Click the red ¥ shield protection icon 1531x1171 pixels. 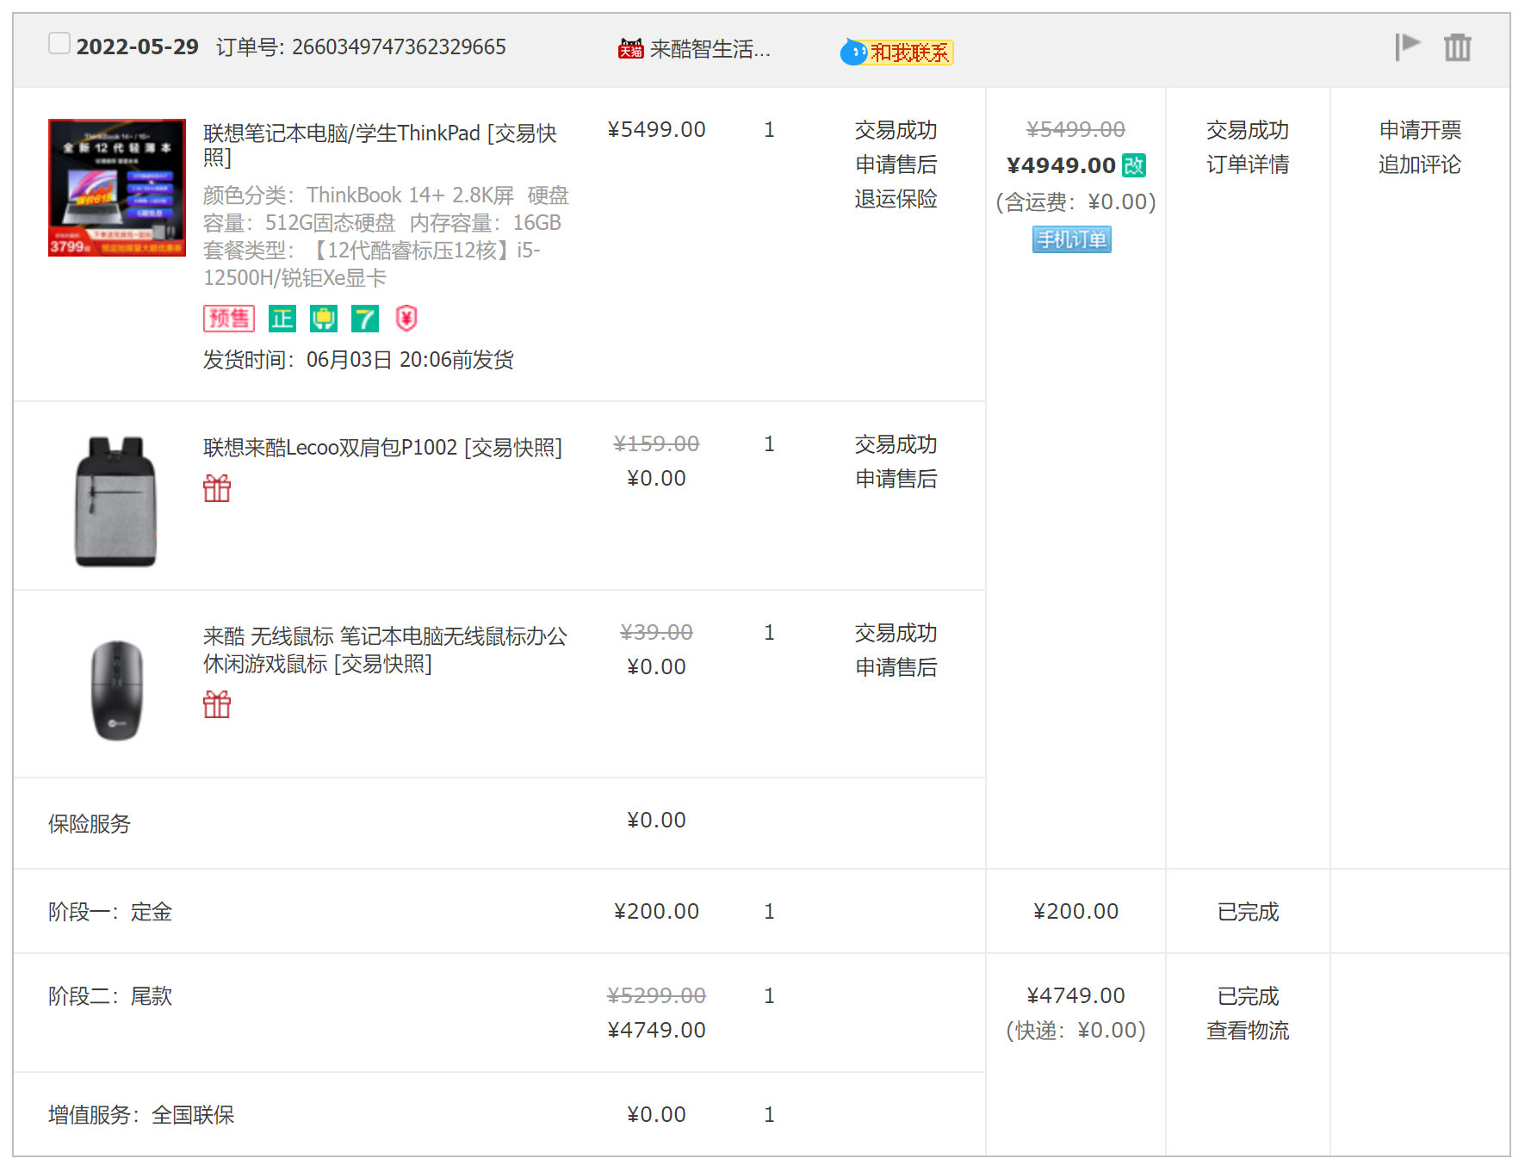coord(406,319)
